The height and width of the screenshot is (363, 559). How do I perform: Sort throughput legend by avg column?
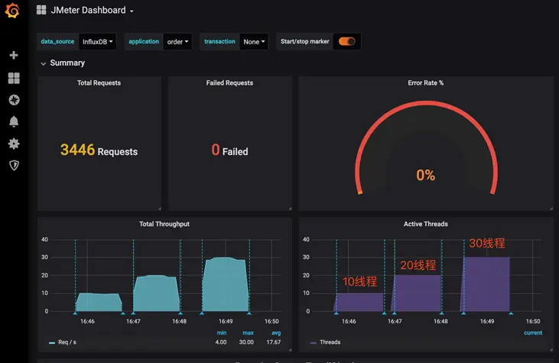[276, 332]
